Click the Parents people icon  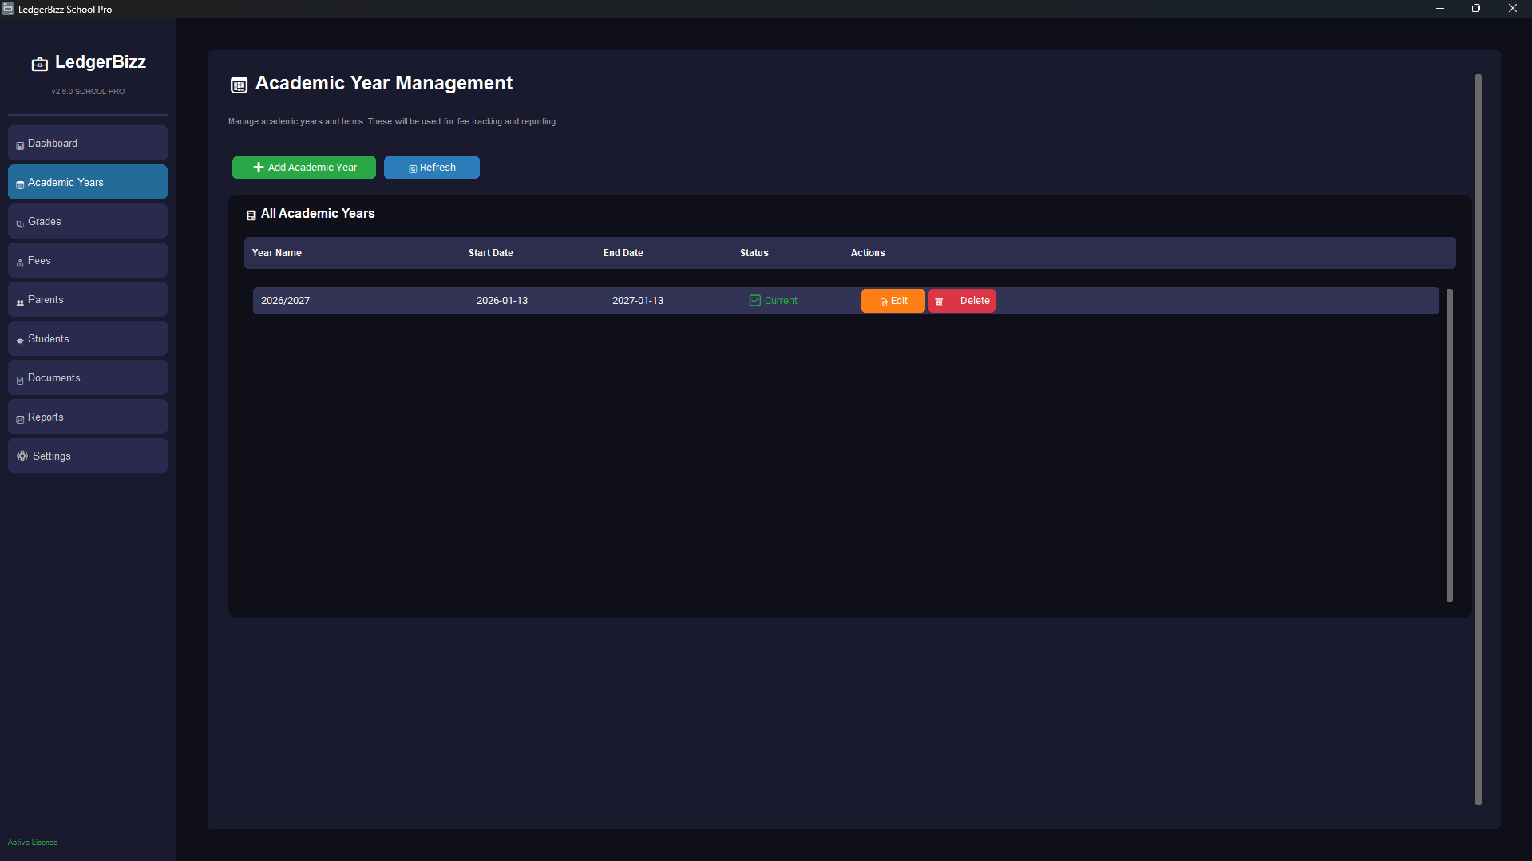pyautogui.click(x=20, y=302)
